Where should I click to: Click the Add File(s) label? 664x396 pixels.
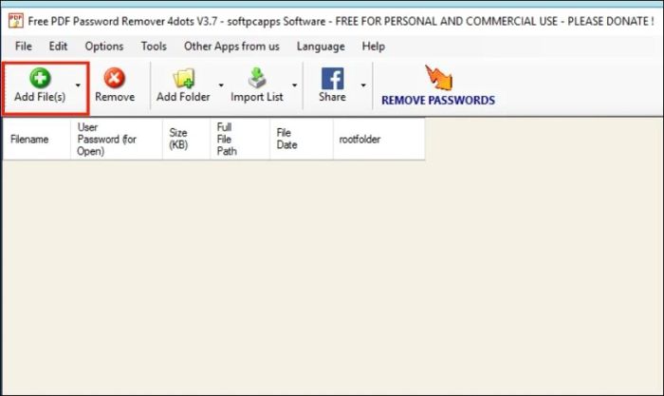click(x=40, y=97)
